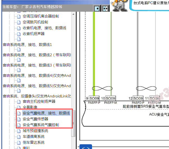Click document icon beside 空调压缩机离合器控制

click(19, 16)
